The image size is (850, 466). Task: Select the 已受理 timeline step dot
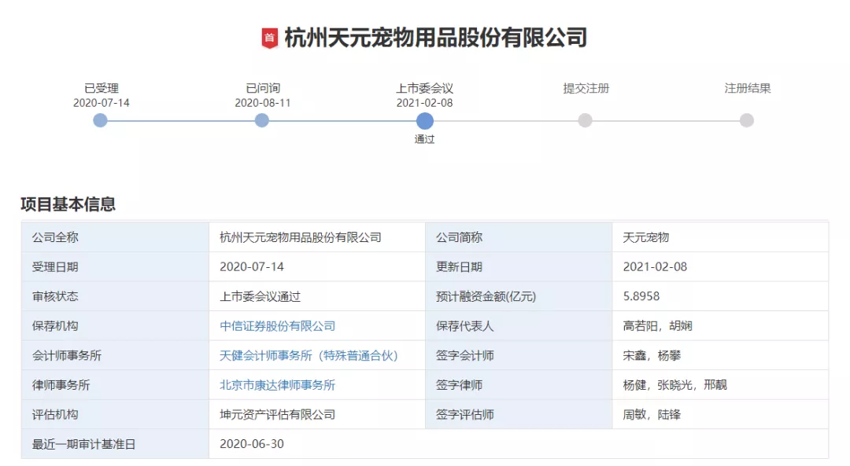click(x=100, y=120)
